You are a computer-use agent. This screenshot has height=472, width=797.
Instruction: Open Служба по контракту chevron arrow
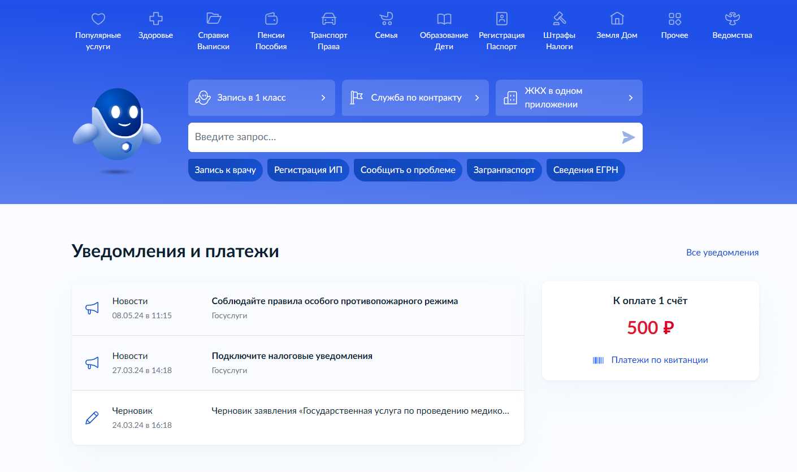coord(477,98)
